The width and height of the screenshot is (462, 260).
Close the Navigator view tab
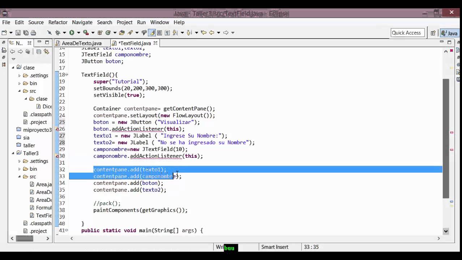tap(30, 43)
